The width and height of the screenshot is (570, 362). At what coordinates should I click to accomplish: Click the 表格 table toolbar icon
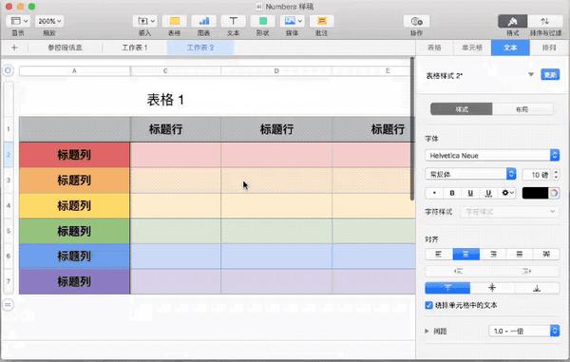click(174, 21)
